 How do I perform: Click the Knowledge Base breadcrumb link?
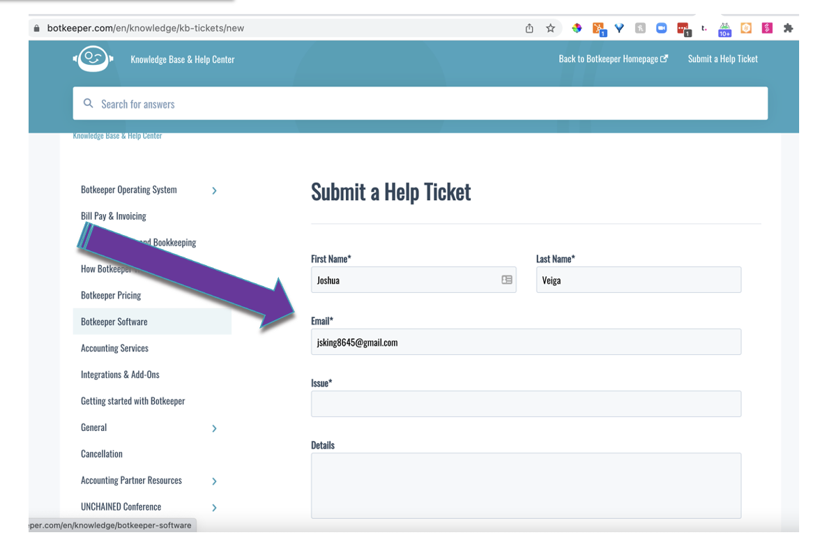(117, 136)
